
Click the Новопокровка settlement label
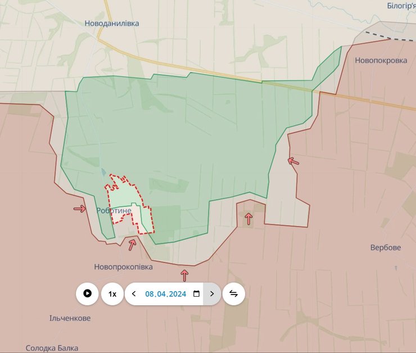coord(381,60)
